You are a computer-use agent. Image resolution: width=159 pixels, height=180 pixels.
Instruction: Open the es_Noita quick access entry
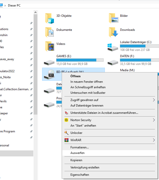coord(5,77)
